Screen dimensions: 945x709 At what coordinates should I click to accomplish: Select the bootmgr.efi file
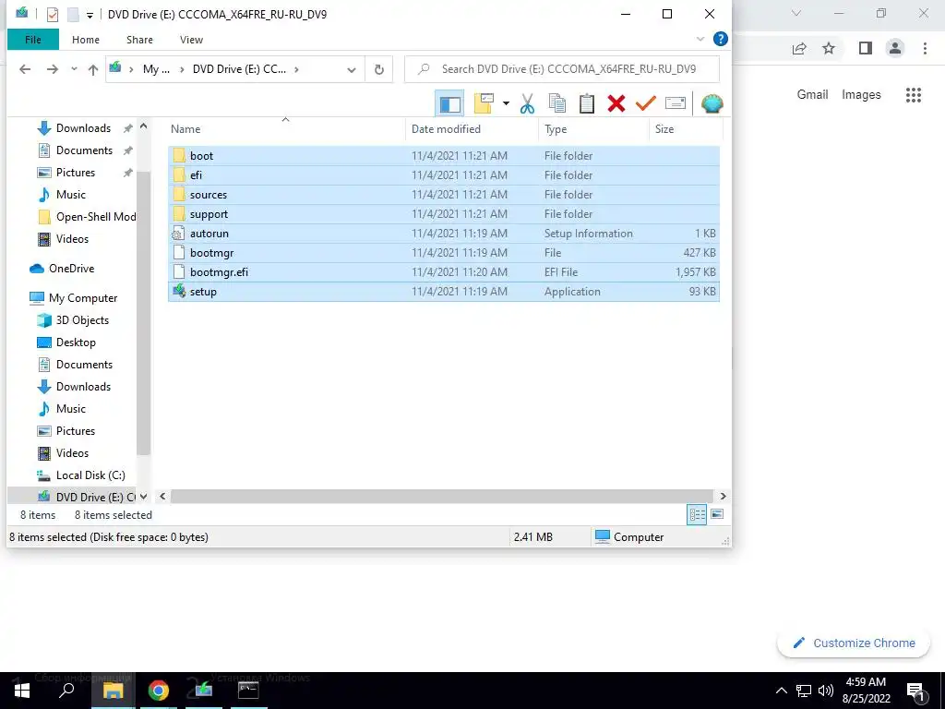(444, 272)
